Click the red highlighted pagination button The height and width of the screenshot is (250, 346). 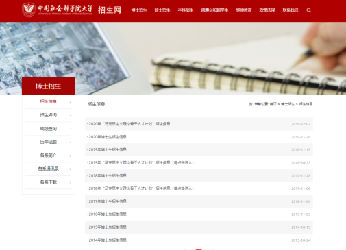[199, 249]
